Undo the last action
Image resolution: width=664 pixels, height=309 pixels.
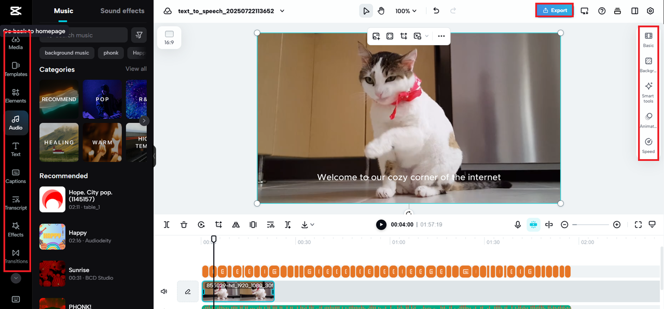[x=436, y=11]
